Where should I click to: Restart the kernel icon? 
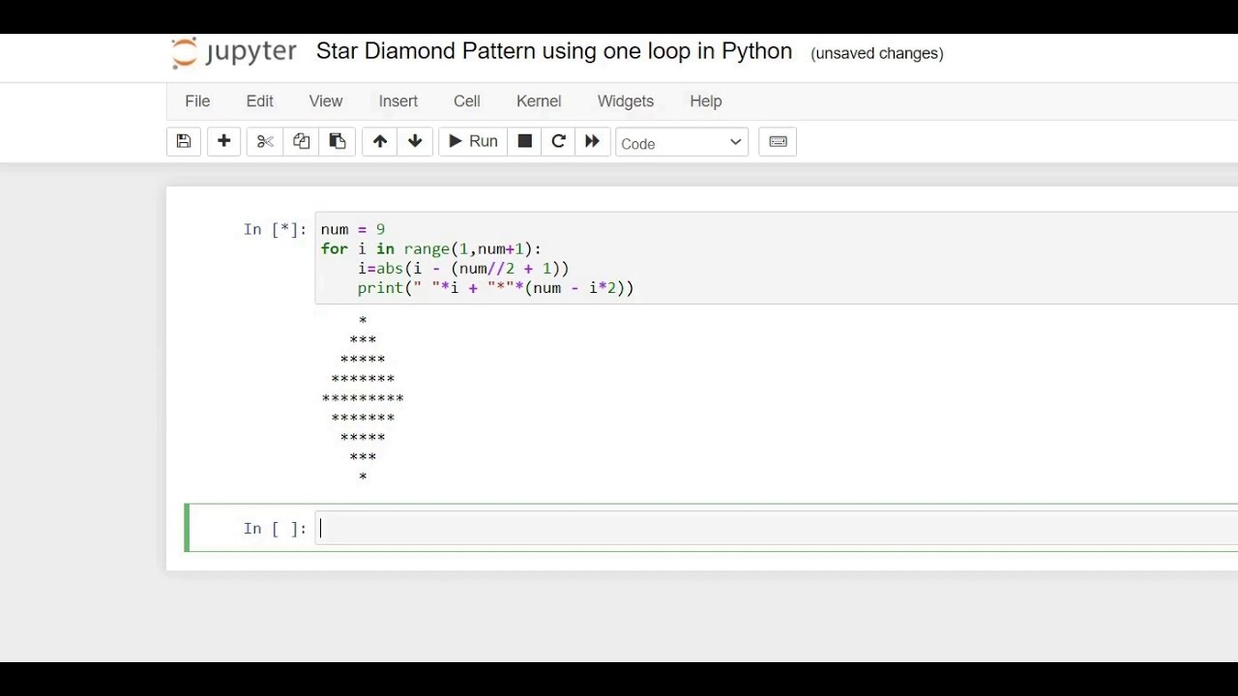click(558, 141)
